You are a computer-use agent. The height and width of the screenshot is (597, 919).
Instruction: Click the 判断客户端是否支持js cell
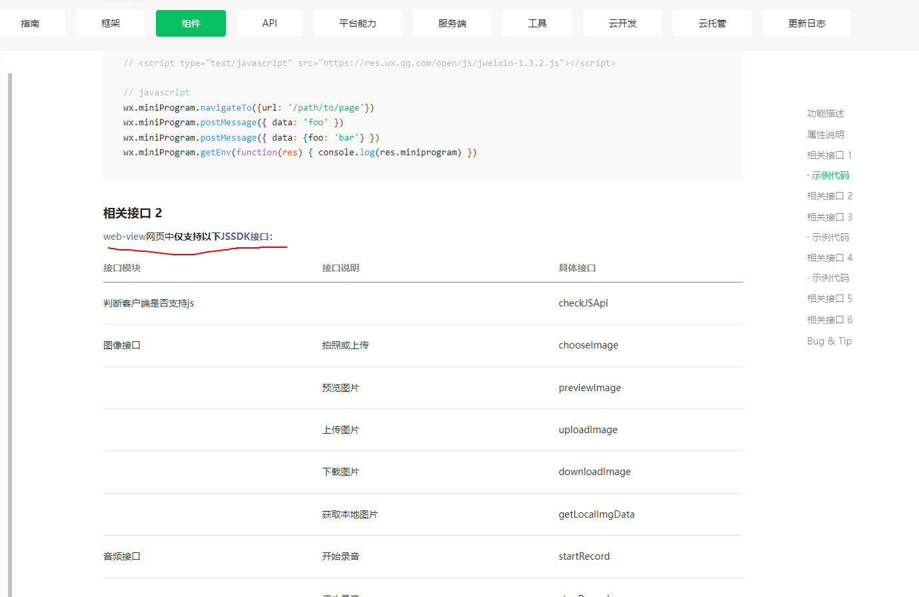(x=149, y=303)
